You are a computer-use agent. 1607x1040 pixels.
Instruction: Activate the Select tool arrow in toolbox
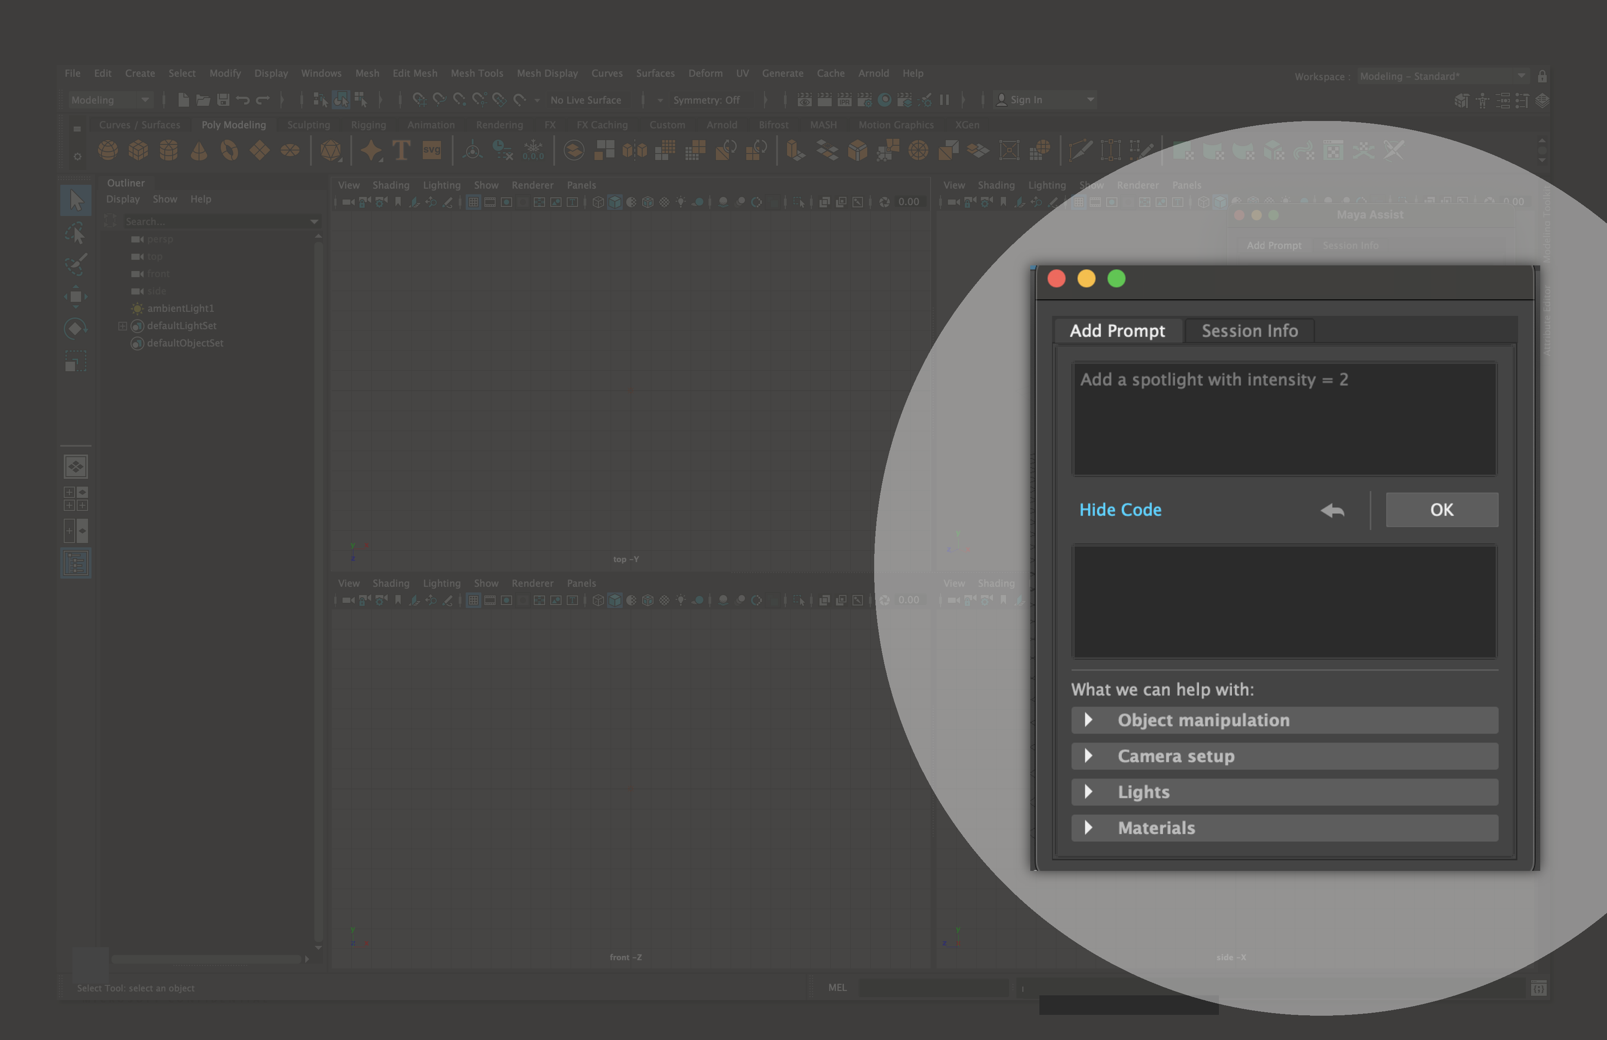75,200
